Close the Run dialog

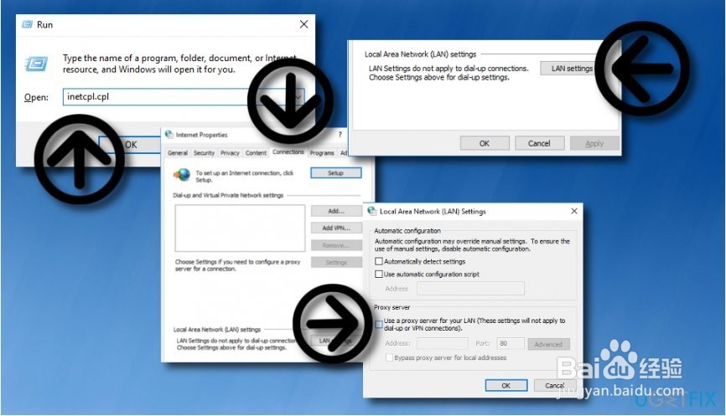tap(303, 24)
